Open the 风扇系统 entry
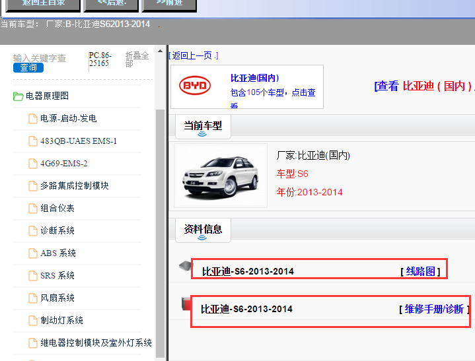The height and width of the screenshot is (361, 475). [x=57, y=298]
